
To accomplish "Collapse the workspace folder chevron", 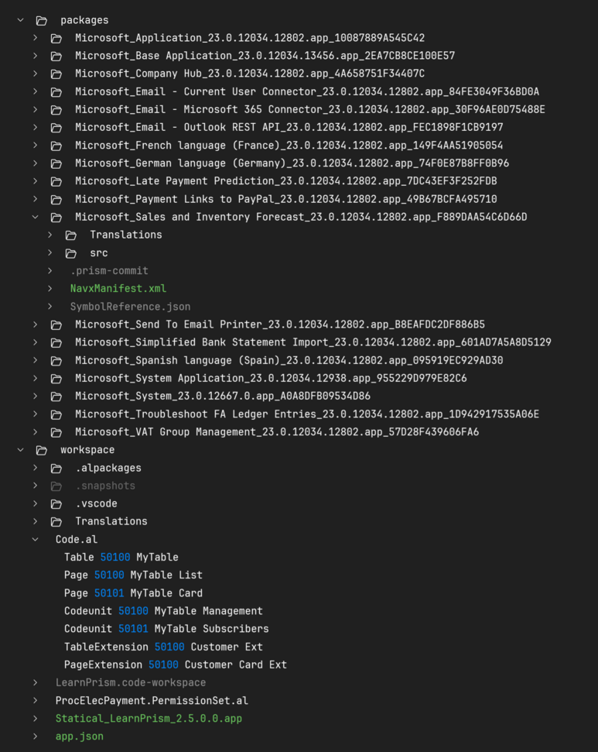I will (21, 450).
